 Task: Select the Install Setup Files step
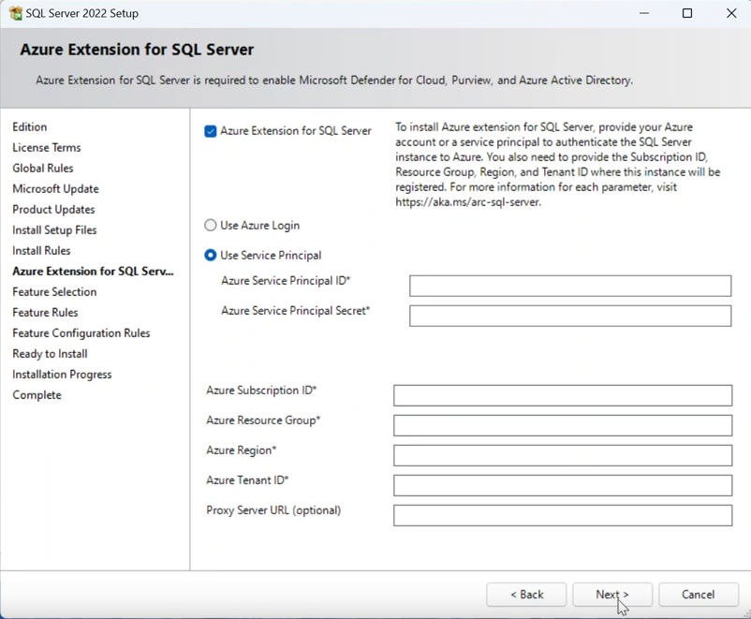coord(54,230)
